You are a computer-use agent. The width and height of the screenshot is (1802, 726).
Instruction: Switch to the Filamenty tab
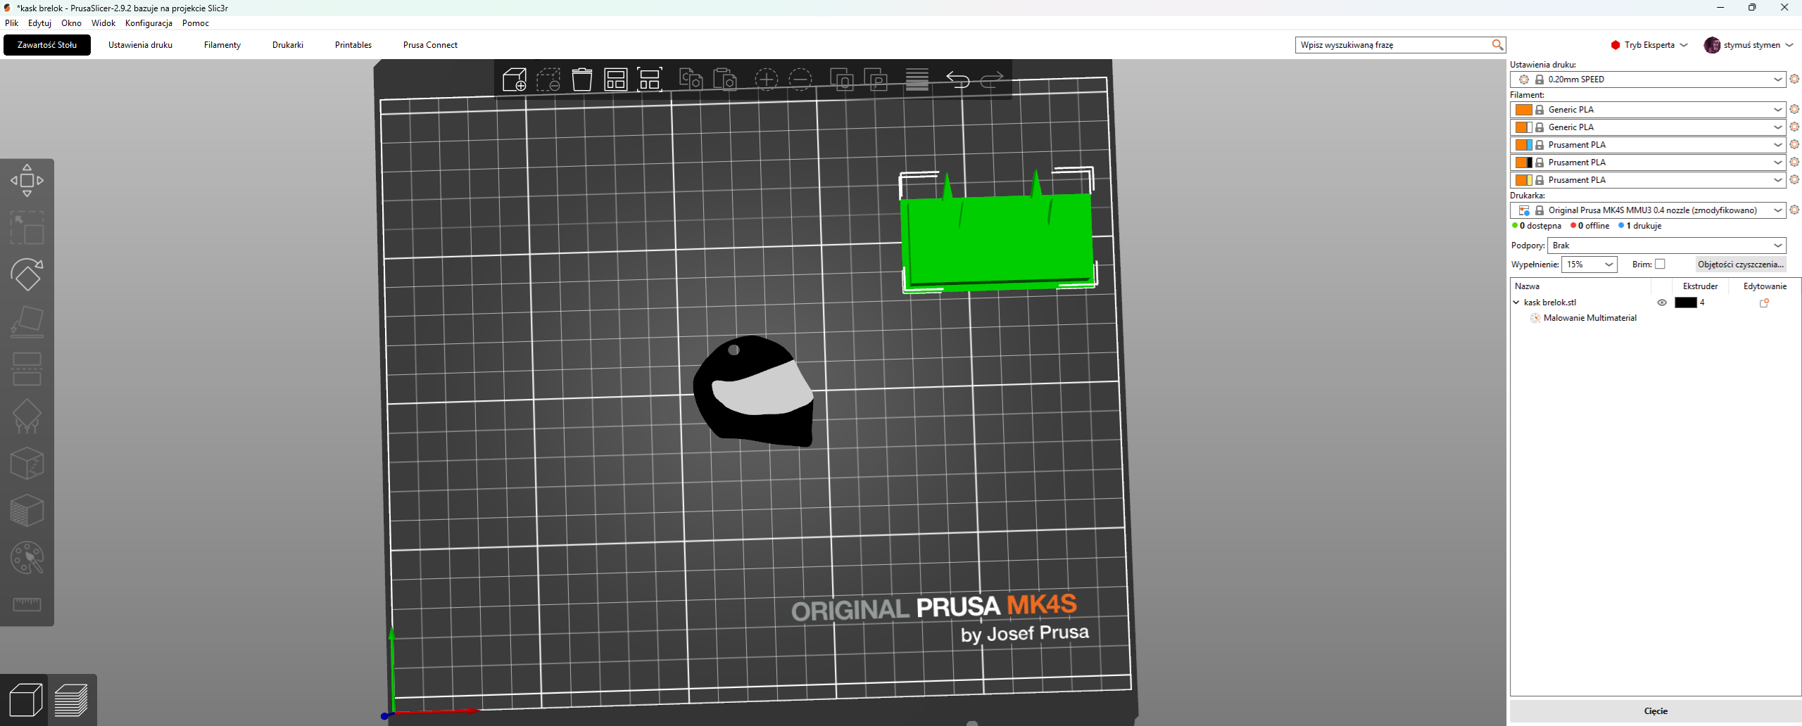point(222,45)
